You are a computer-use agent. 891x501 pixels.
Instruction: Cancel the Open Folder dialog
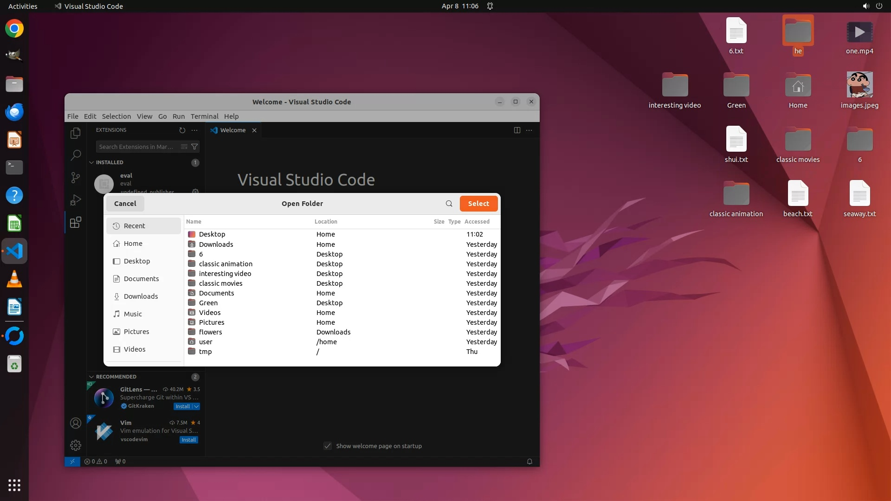pos(125,204)
